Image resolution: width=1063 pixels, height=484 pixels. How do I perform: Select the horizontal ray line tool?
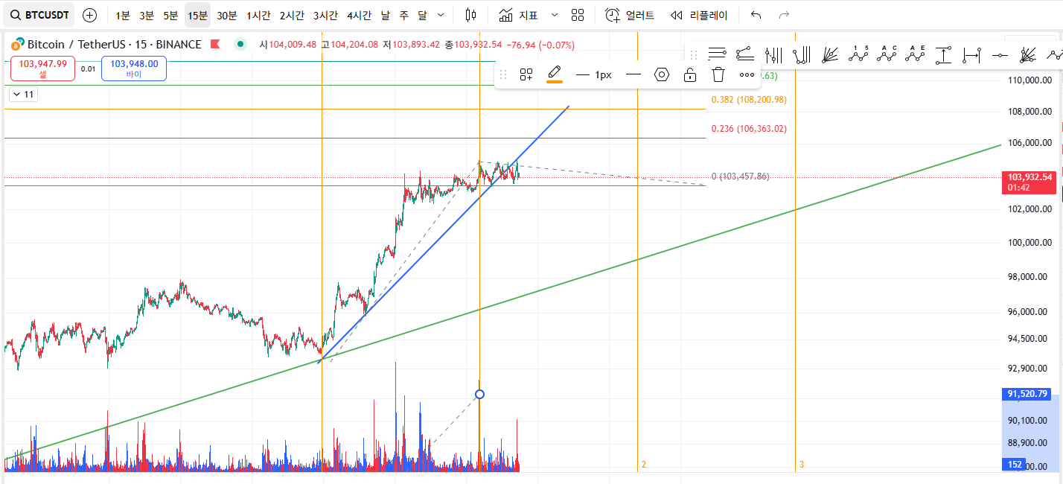pos(1000,54)
